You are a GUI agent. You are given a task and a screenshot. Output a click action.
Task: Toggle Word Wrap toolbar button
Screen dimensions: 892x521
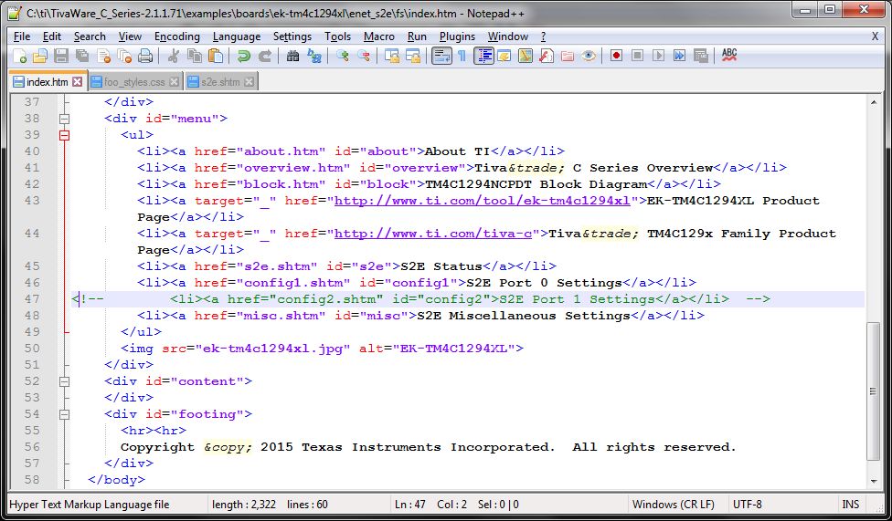441,56
